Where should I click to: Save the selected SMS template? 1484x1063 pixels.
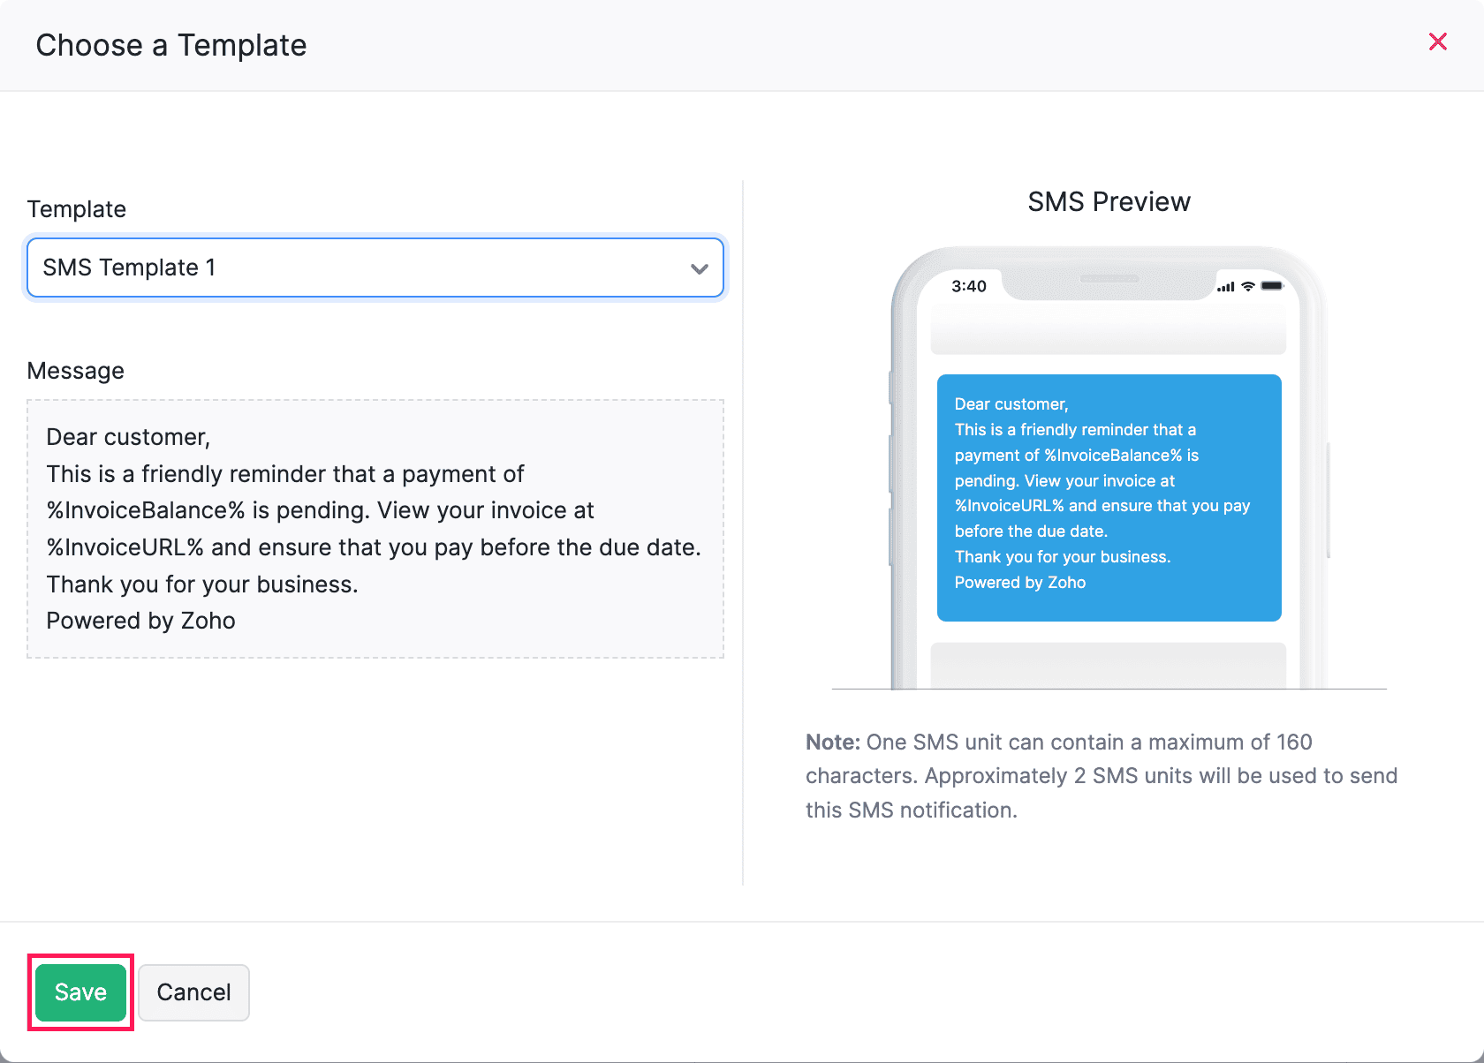point(80,992)
